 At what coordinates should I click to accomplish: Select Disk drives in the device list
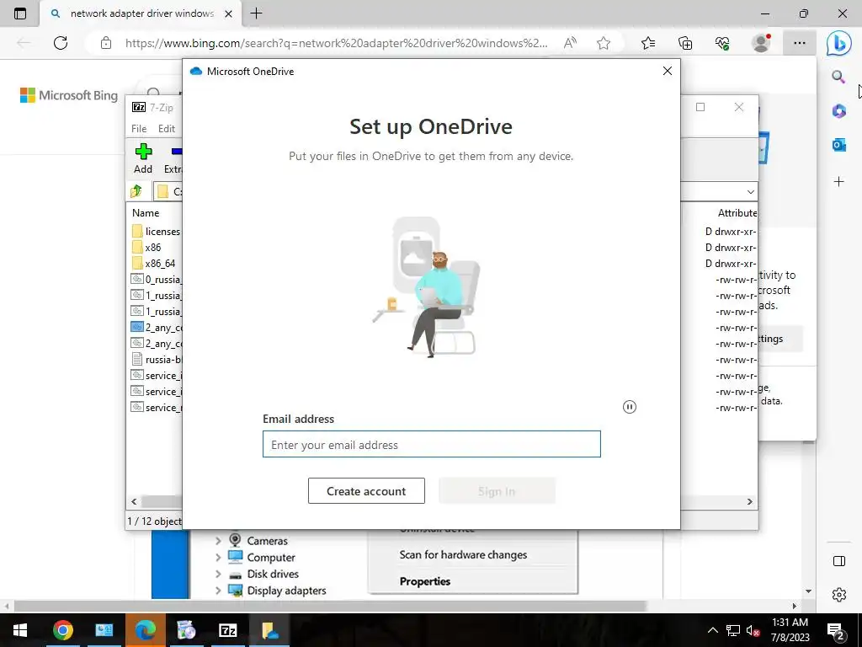(x=273, y=574)
